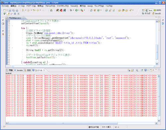Click the Print icon in toolbar
166x130 pixels.
coord(17,10)
